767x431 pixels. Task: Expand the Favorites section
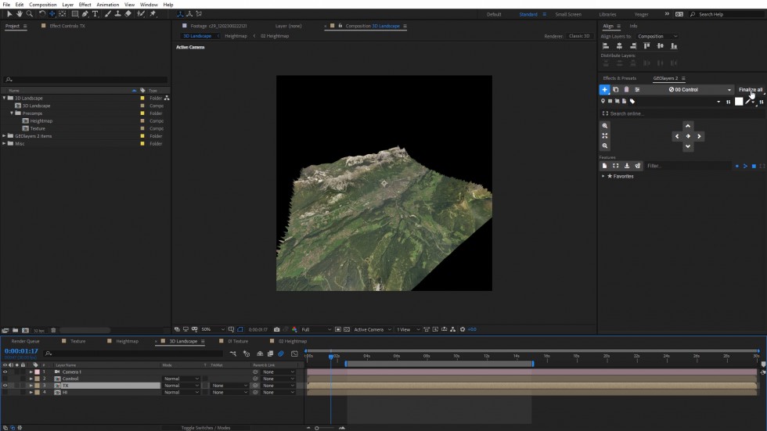pyautogui.click(x=603, y=176)
